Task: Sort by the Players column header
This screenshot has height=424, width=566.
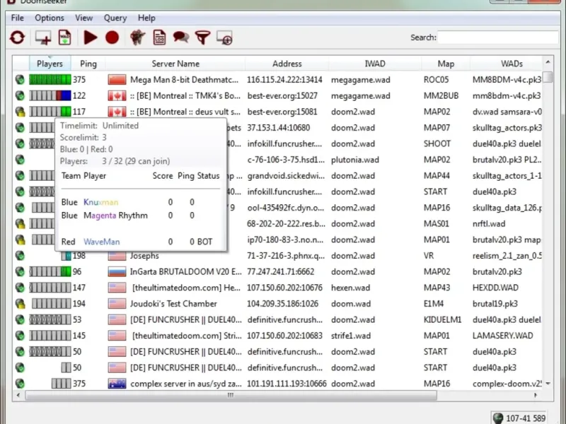Action: (50, 64)
